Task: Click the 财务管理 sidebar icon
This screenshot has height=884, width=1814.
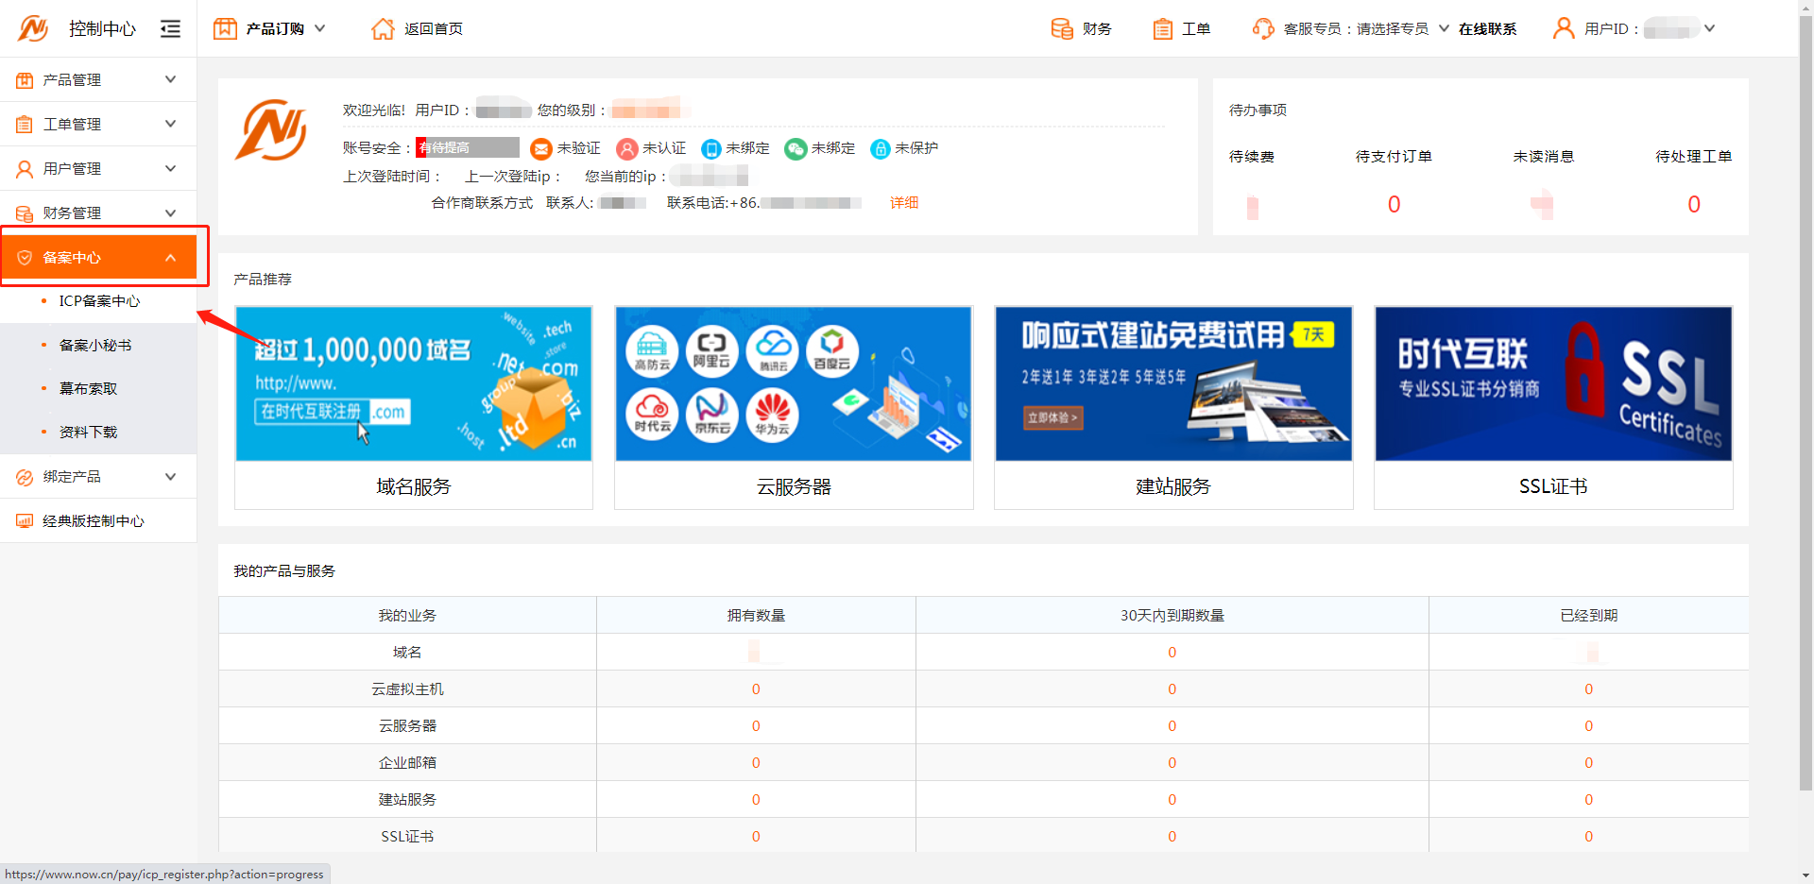Action: 25,213
